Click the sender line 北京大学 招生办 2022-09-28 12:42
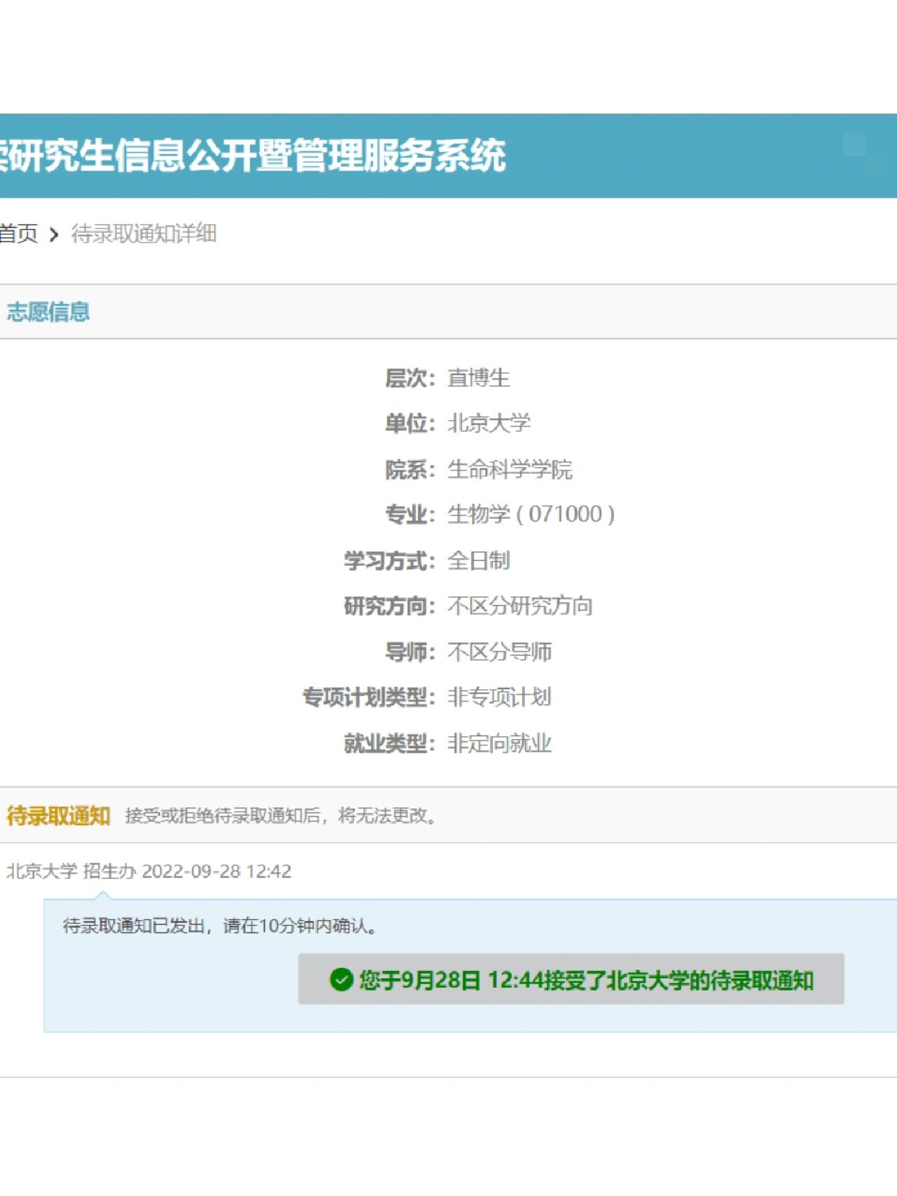 [149, 871]
